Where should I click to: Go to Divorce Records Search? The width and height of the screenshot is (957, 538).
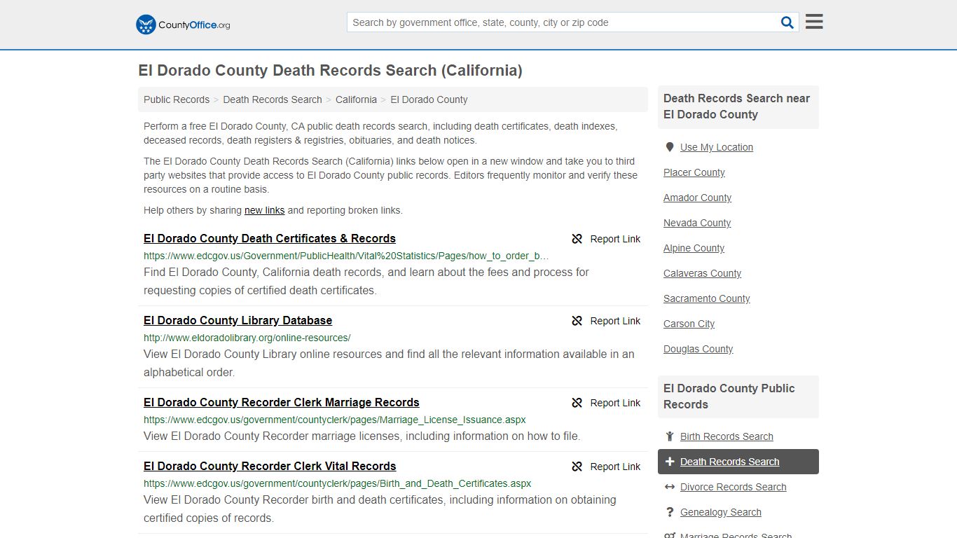tap(733, 487)
